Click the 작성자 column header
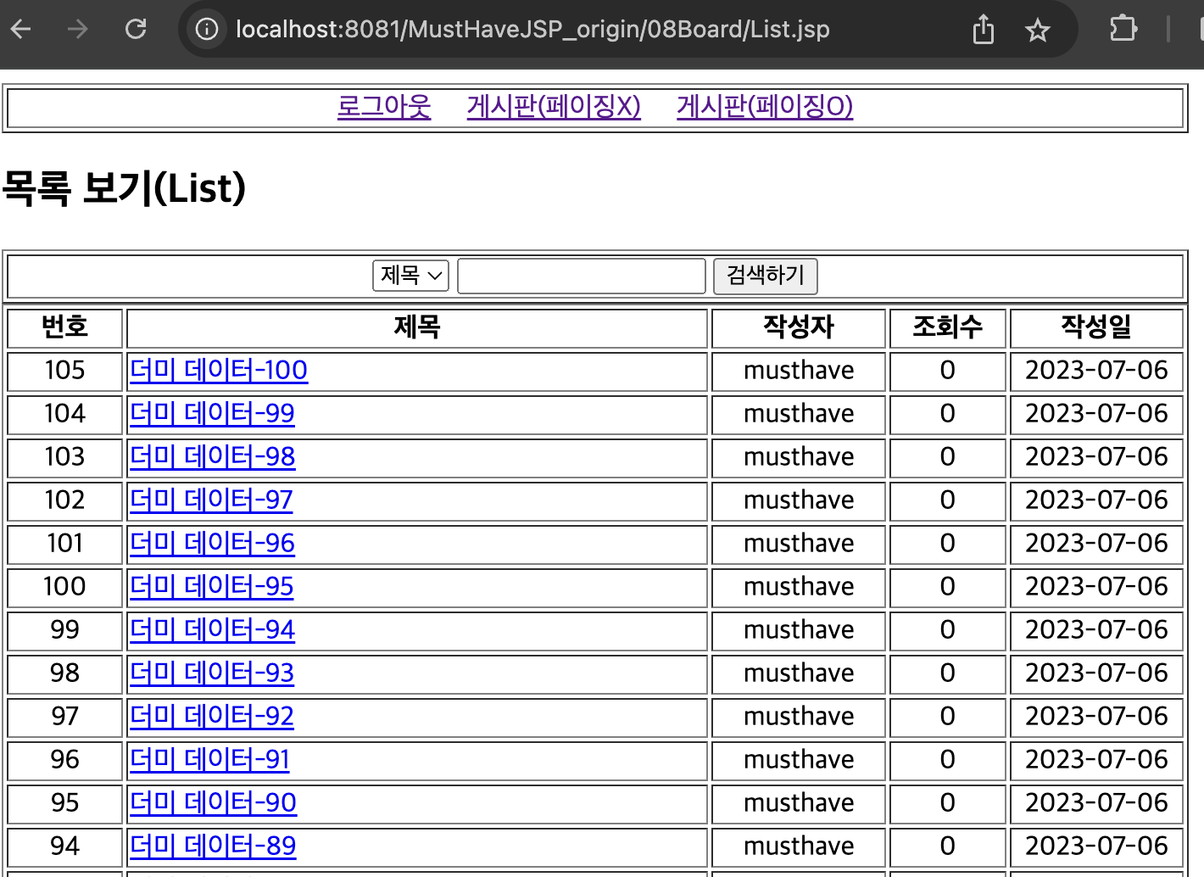The height and width of the screenshot is (877, 1204). pyautogui.click(x=799, y=327)
